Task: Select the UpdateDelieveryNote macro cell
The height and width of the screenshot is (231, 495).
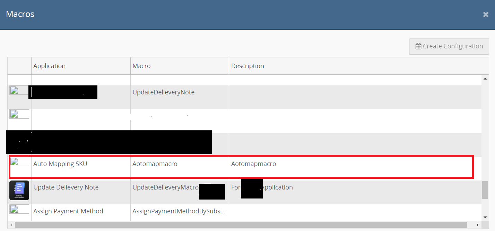Action: pos(164,92)
